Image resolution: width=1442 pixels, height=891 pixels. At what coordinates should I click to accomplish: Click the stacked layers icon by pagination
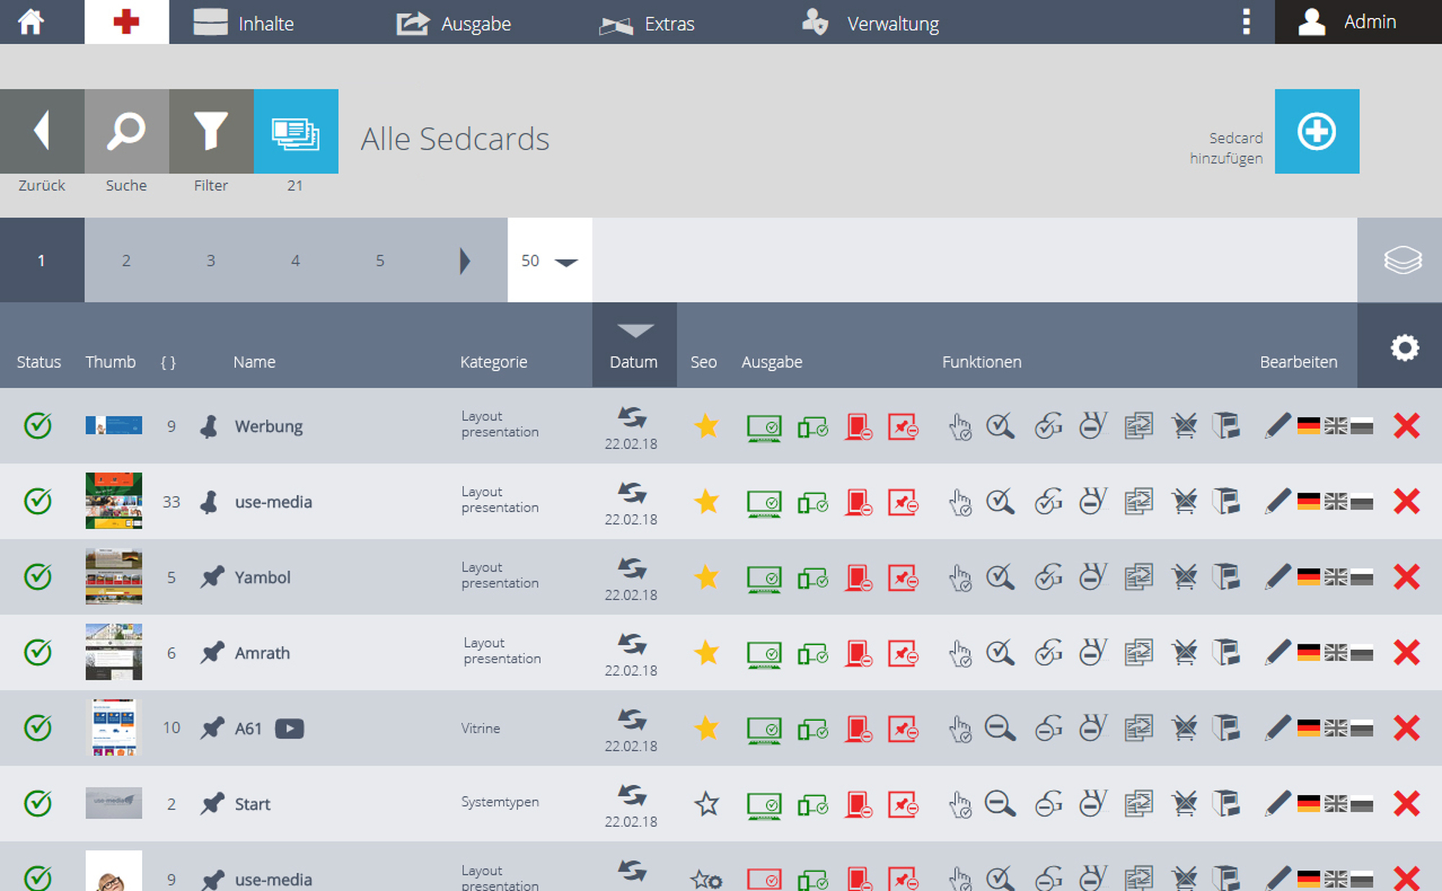coord(1402,260)
